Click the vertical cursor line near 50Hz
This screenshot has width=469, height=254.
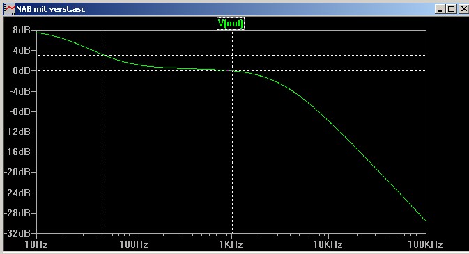[x=105, y=150]
